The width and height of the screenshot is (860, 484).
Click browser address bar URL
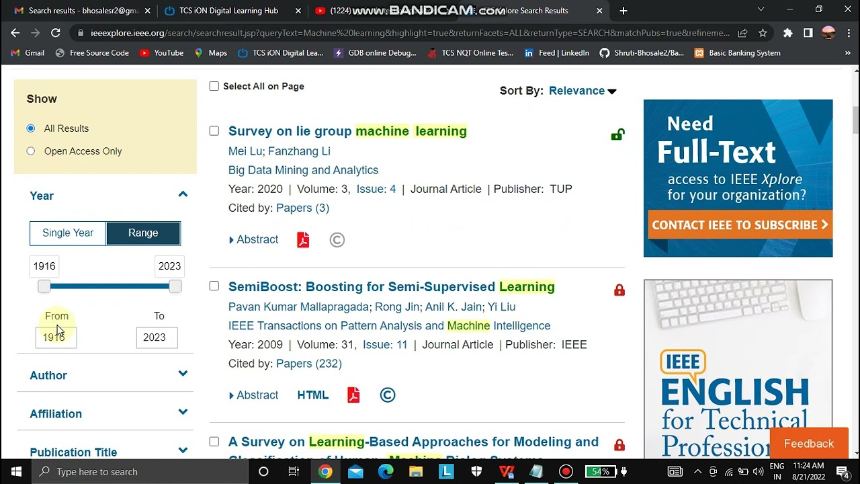(x=410, y=33)
